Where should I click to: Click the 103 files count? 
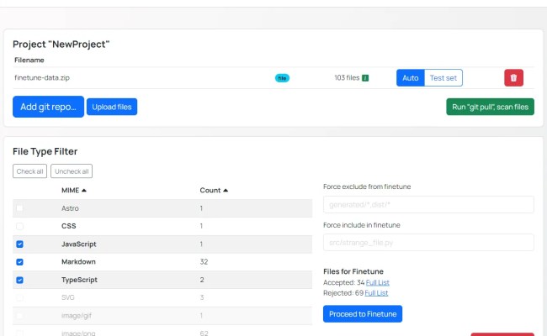tap(347, 77)
